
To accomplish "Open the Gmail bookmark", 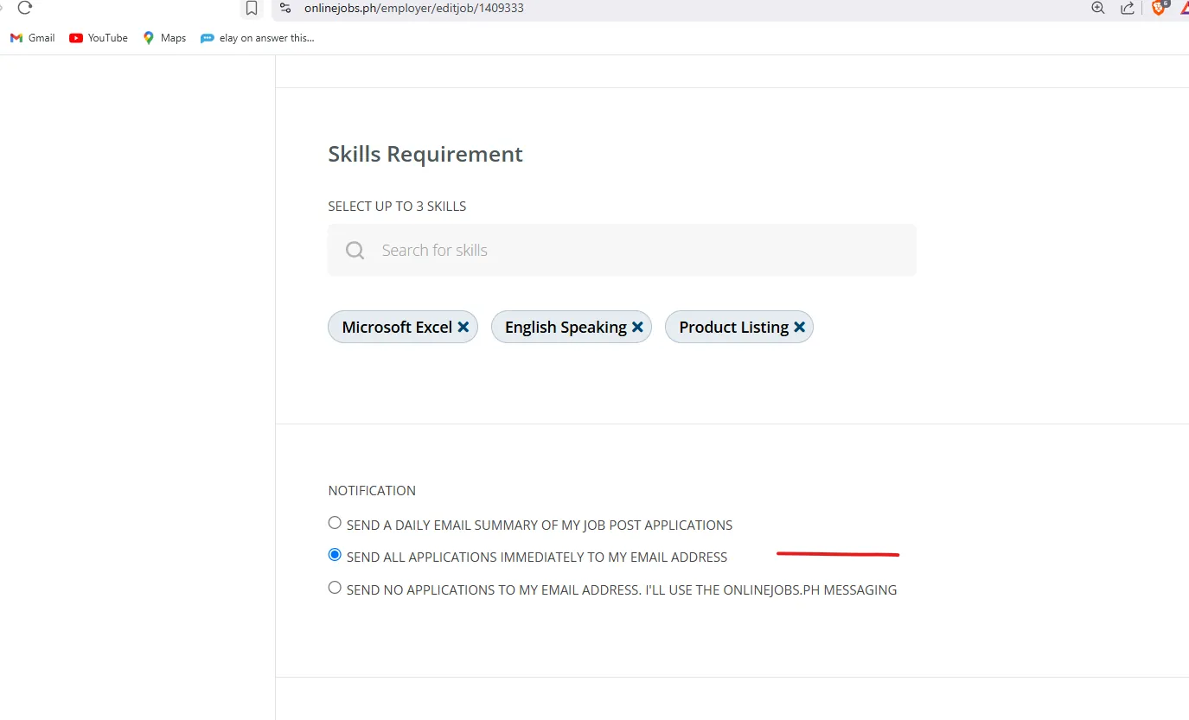I will pos(33,38).
